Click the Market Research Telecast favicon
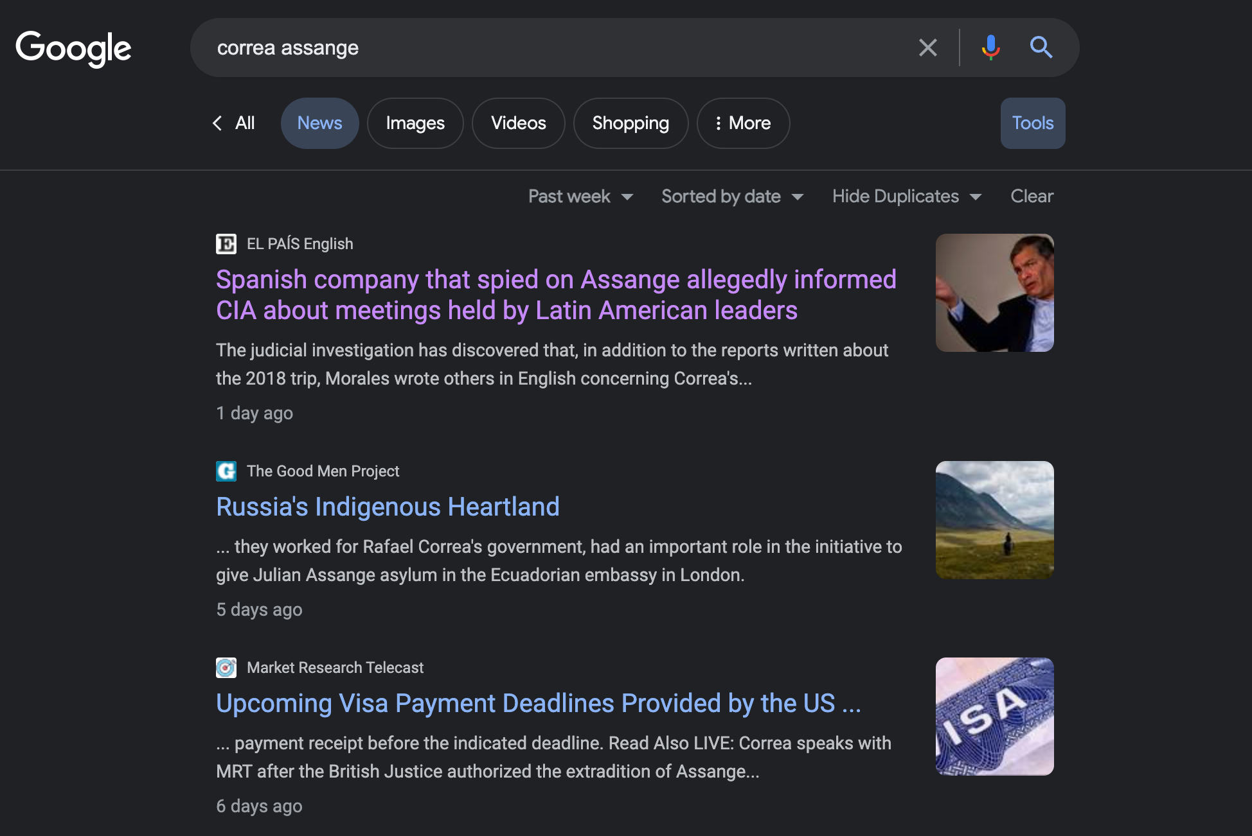Viewport: 1252px width, 836px height. pyautogui.click(x=226, y=668)
